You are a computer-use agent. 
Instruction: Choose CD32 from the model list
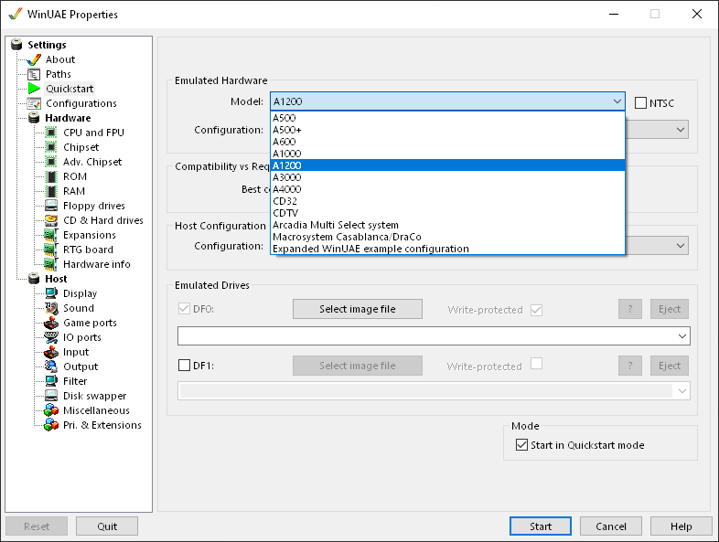[x=447, y=201]
